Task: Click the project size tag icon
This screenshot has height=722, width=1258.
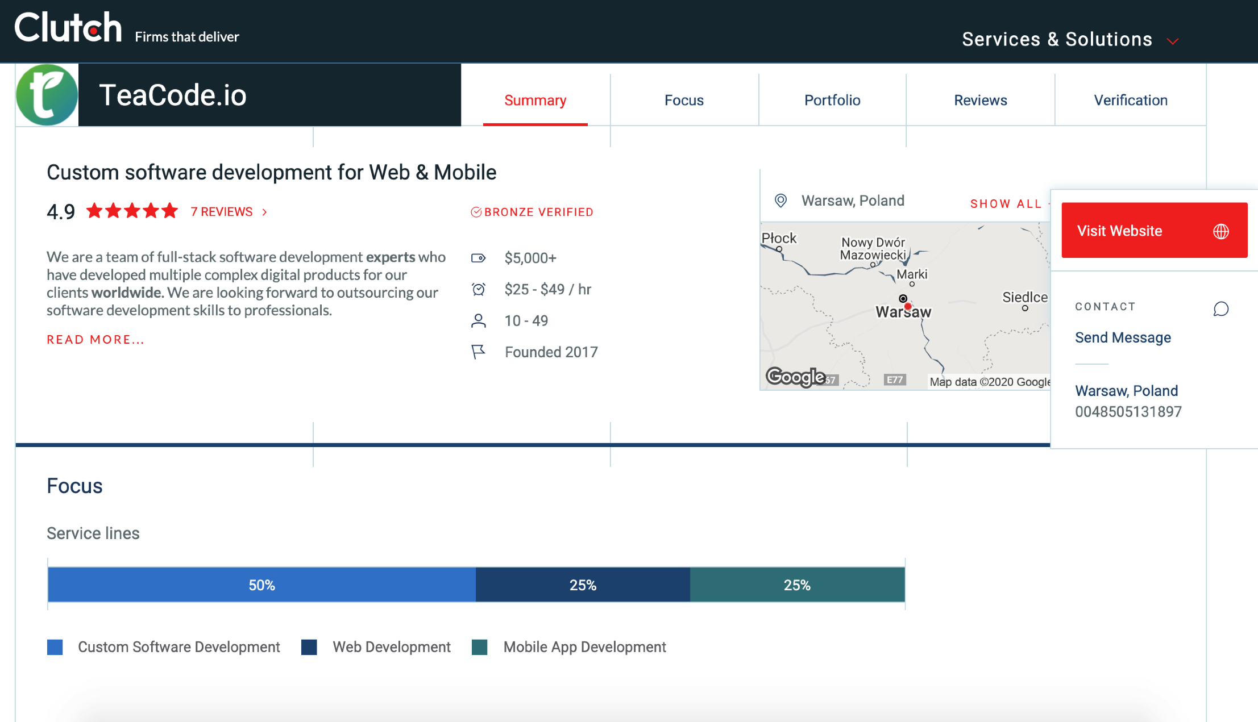Action: (479, 258)
